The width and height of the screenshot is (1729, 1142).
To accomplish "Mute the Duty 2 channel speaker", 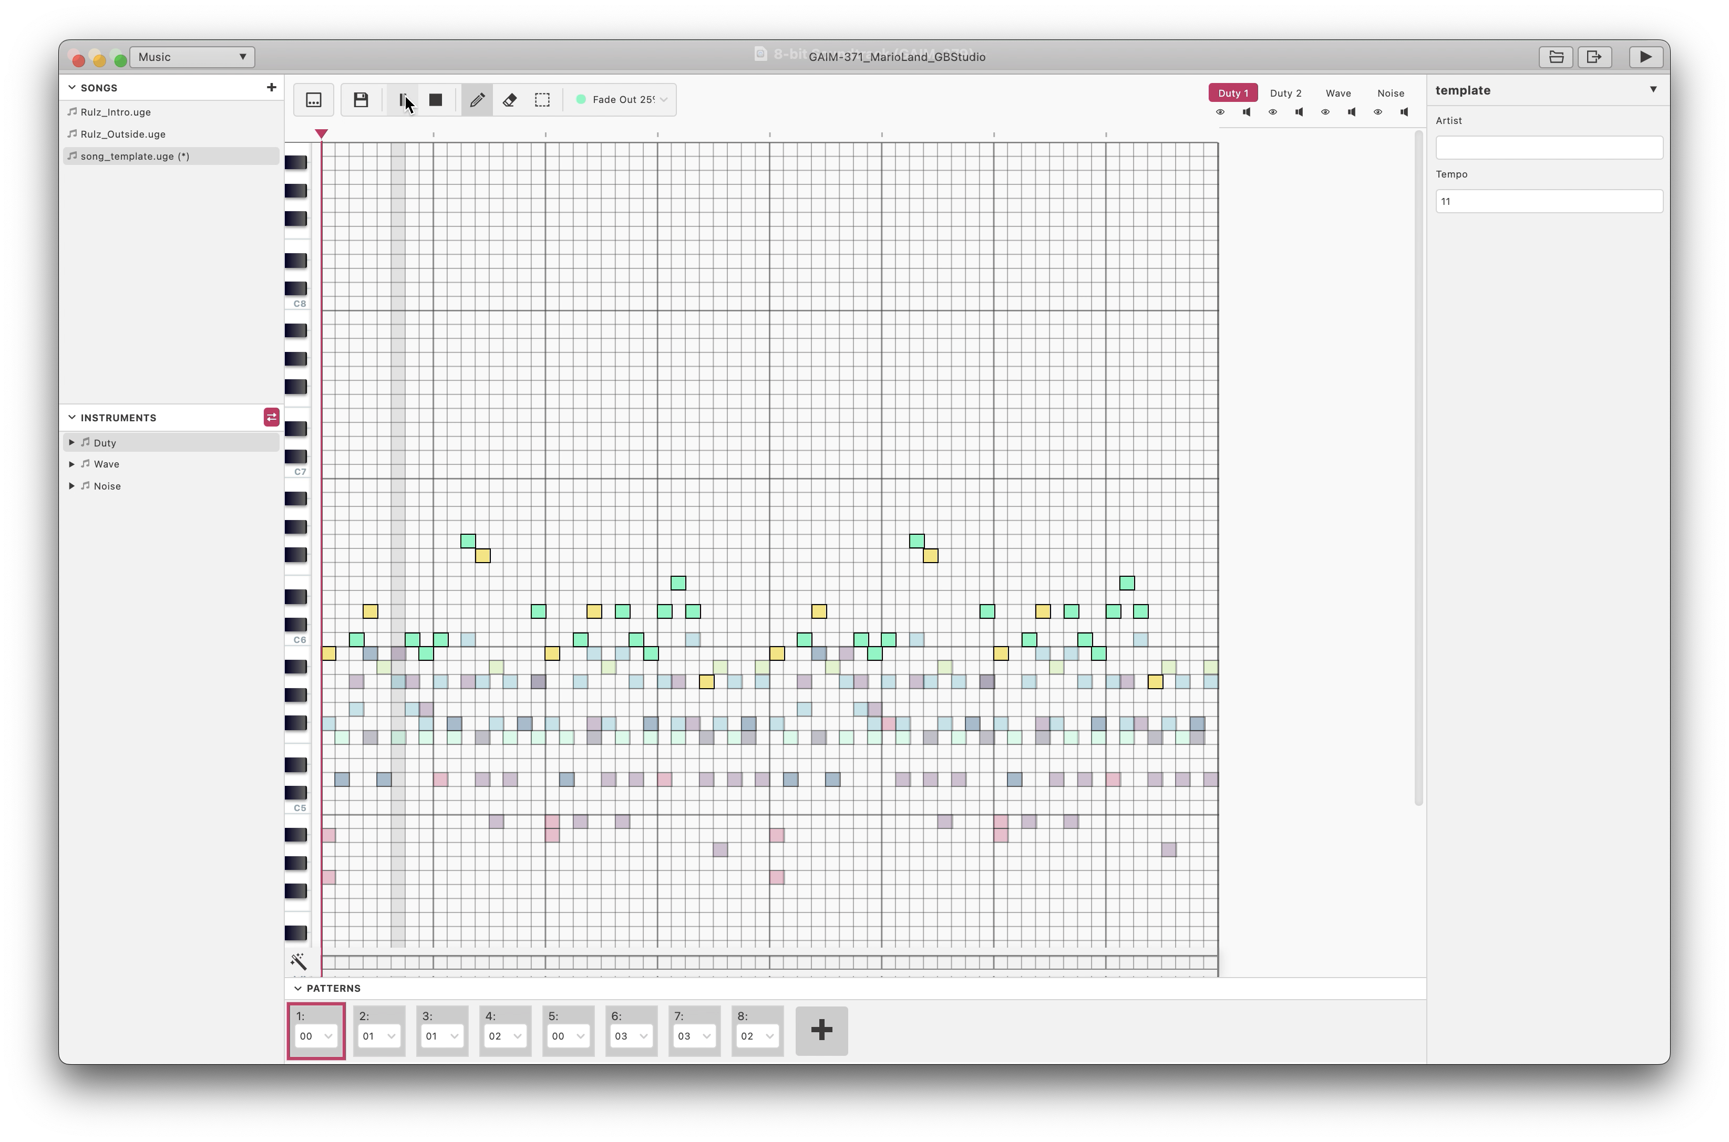I will (1299, 112).
